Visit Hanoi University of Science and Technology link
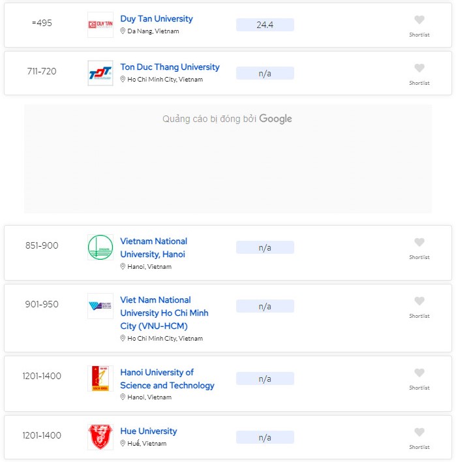 167,378
